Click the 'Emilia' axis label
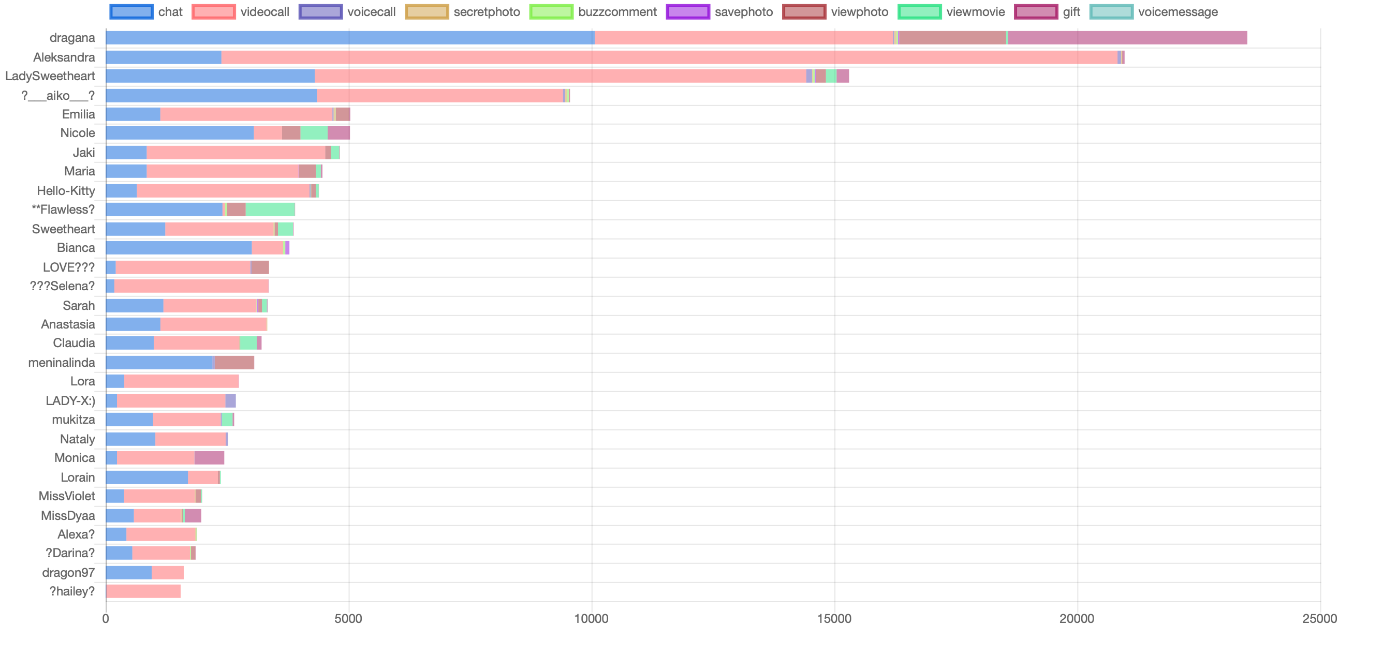This screenshot has width=1383, height=656. coord(78,114)
